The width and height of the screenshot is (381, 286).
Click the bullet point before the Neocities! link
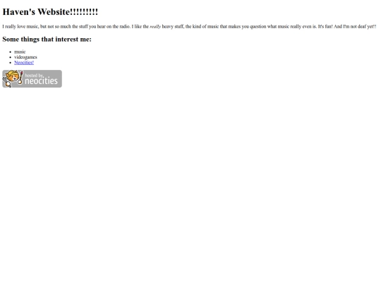(x=10, y=63)
